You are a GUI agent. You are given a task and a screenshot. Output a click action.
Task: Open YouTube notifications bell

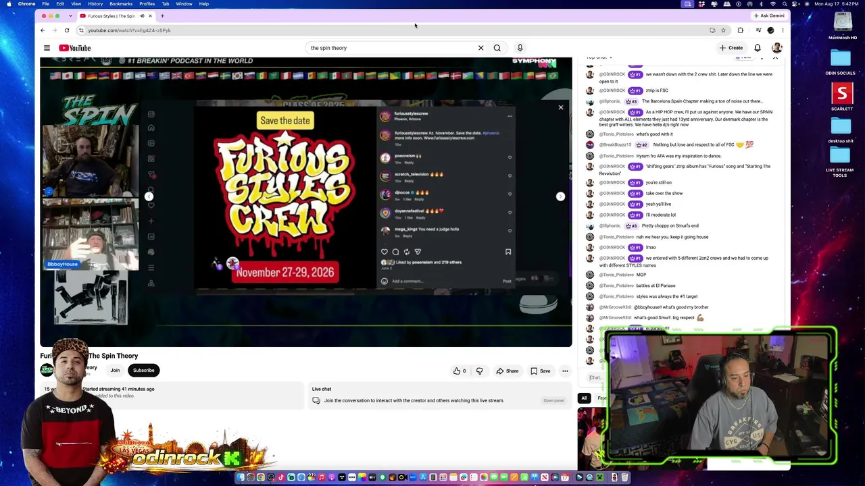(758, 48)
